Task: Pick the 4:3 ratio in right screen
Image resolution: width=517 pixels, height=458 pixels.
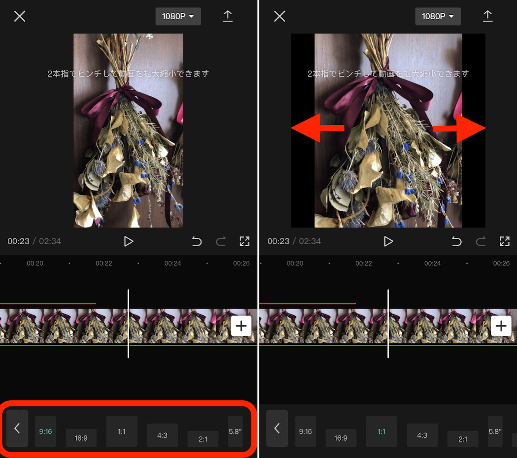Action: [x=422, y=435]
